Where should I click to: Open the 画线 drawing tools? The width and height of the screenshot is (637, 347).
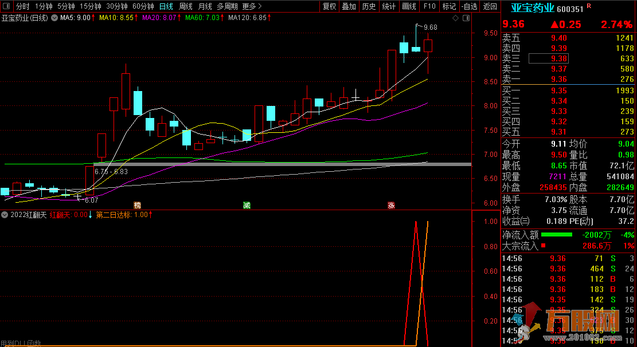tap(409, 6)
